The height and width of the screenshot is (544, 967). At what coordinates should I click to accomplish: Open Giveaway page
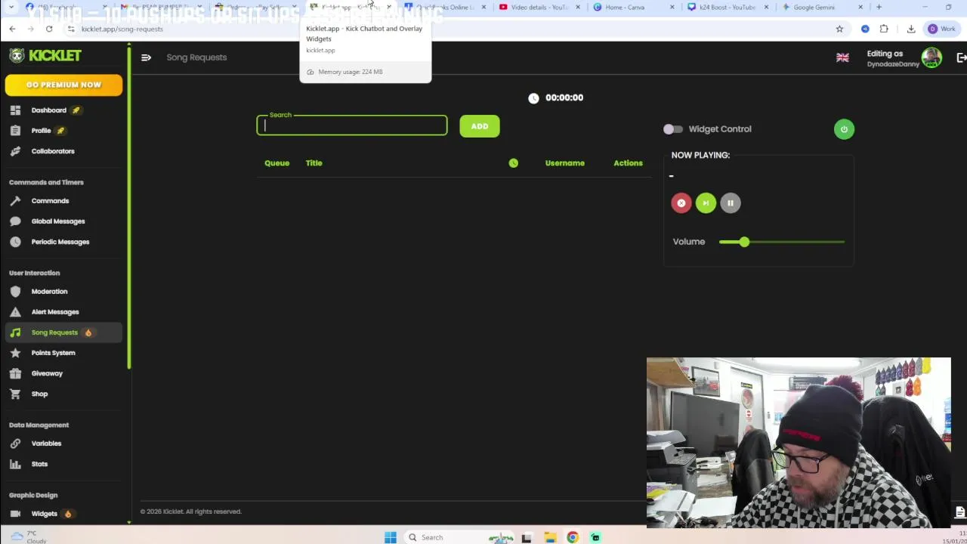point(47,373)
